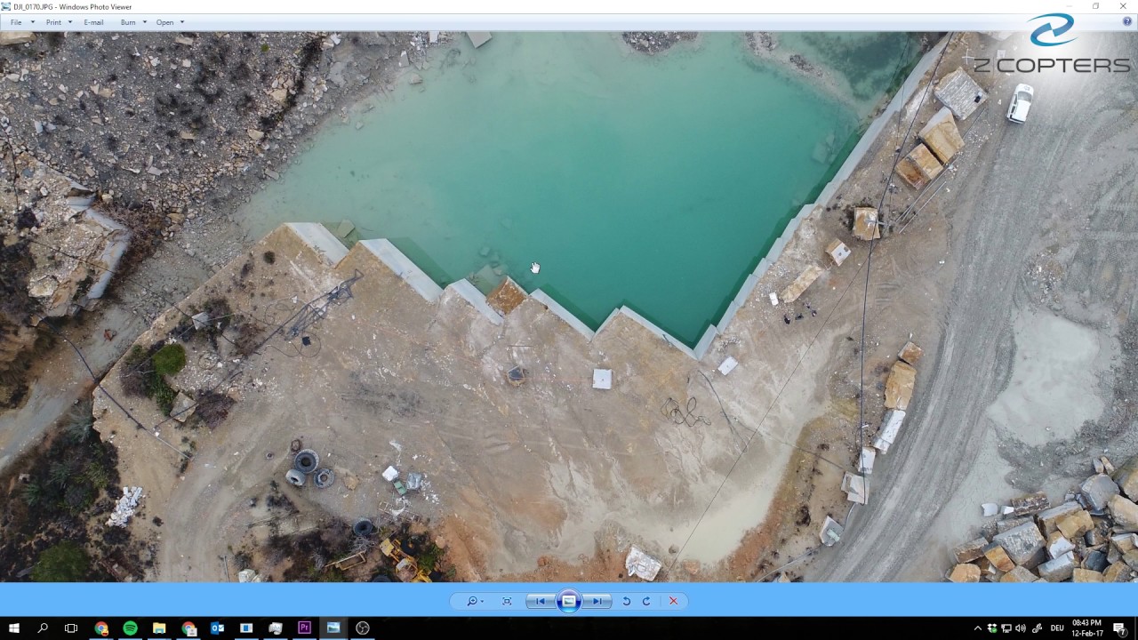Open the network tray icon

point(1006,628)
